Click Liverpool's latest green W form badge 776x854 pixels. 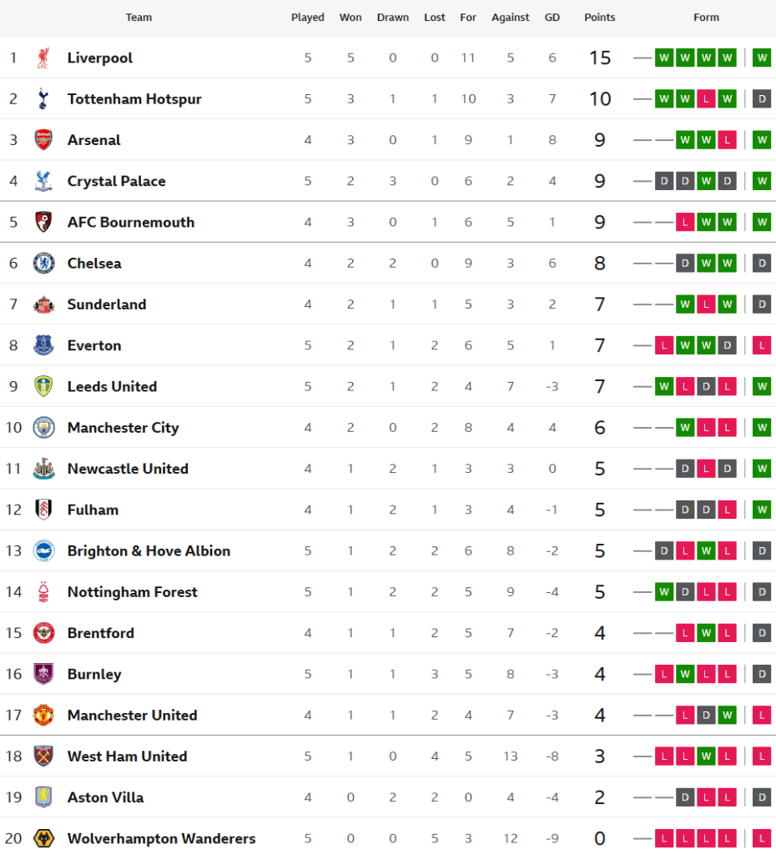click(761, 58)
